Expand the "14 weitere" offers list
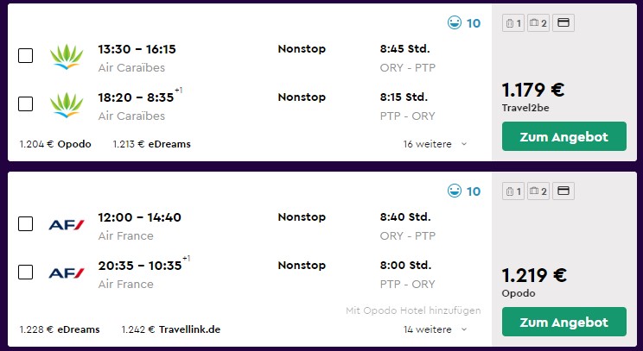The height and width of the screenshot is (351, 643). [x=435, y=329]
